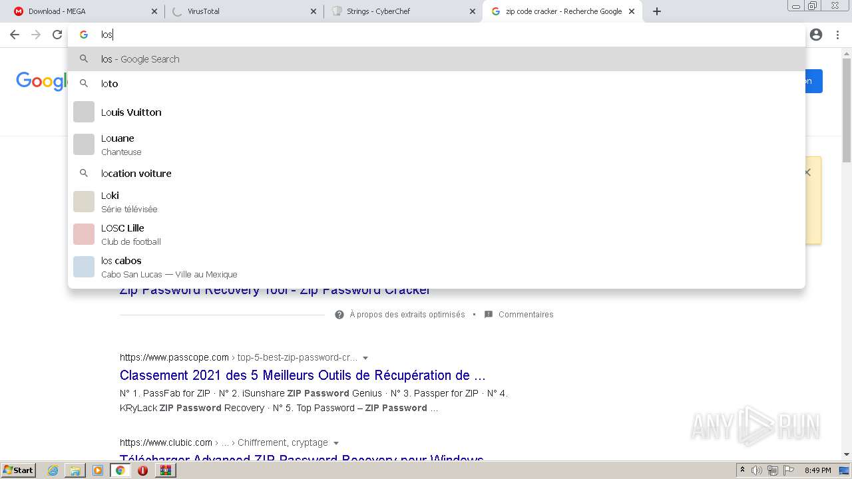Click the Action Center flag icon
The image size is (852, 479).
789,470
